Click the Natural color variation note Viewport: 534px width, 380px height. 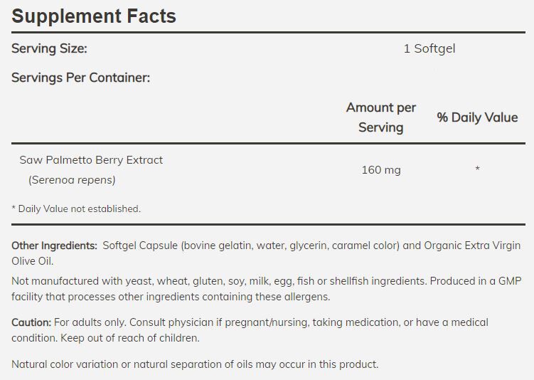click(x=195, y=364)
